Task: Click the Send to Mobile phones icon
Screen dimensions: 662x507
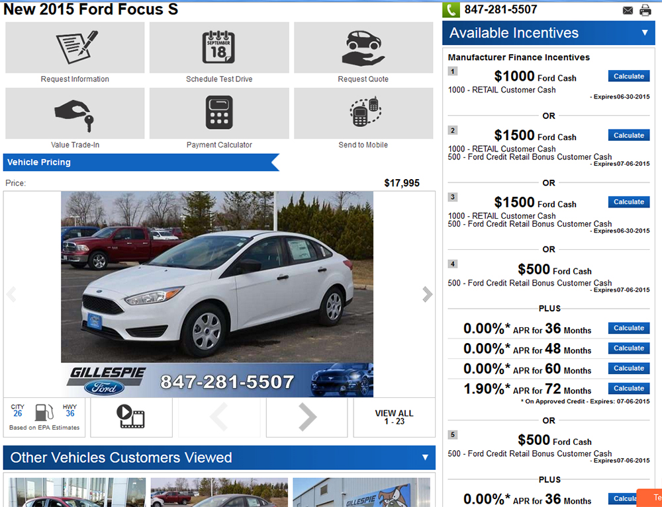Action: click(x=365, y=112)
